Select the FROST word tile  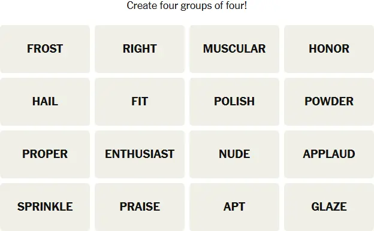pos(45,49)
